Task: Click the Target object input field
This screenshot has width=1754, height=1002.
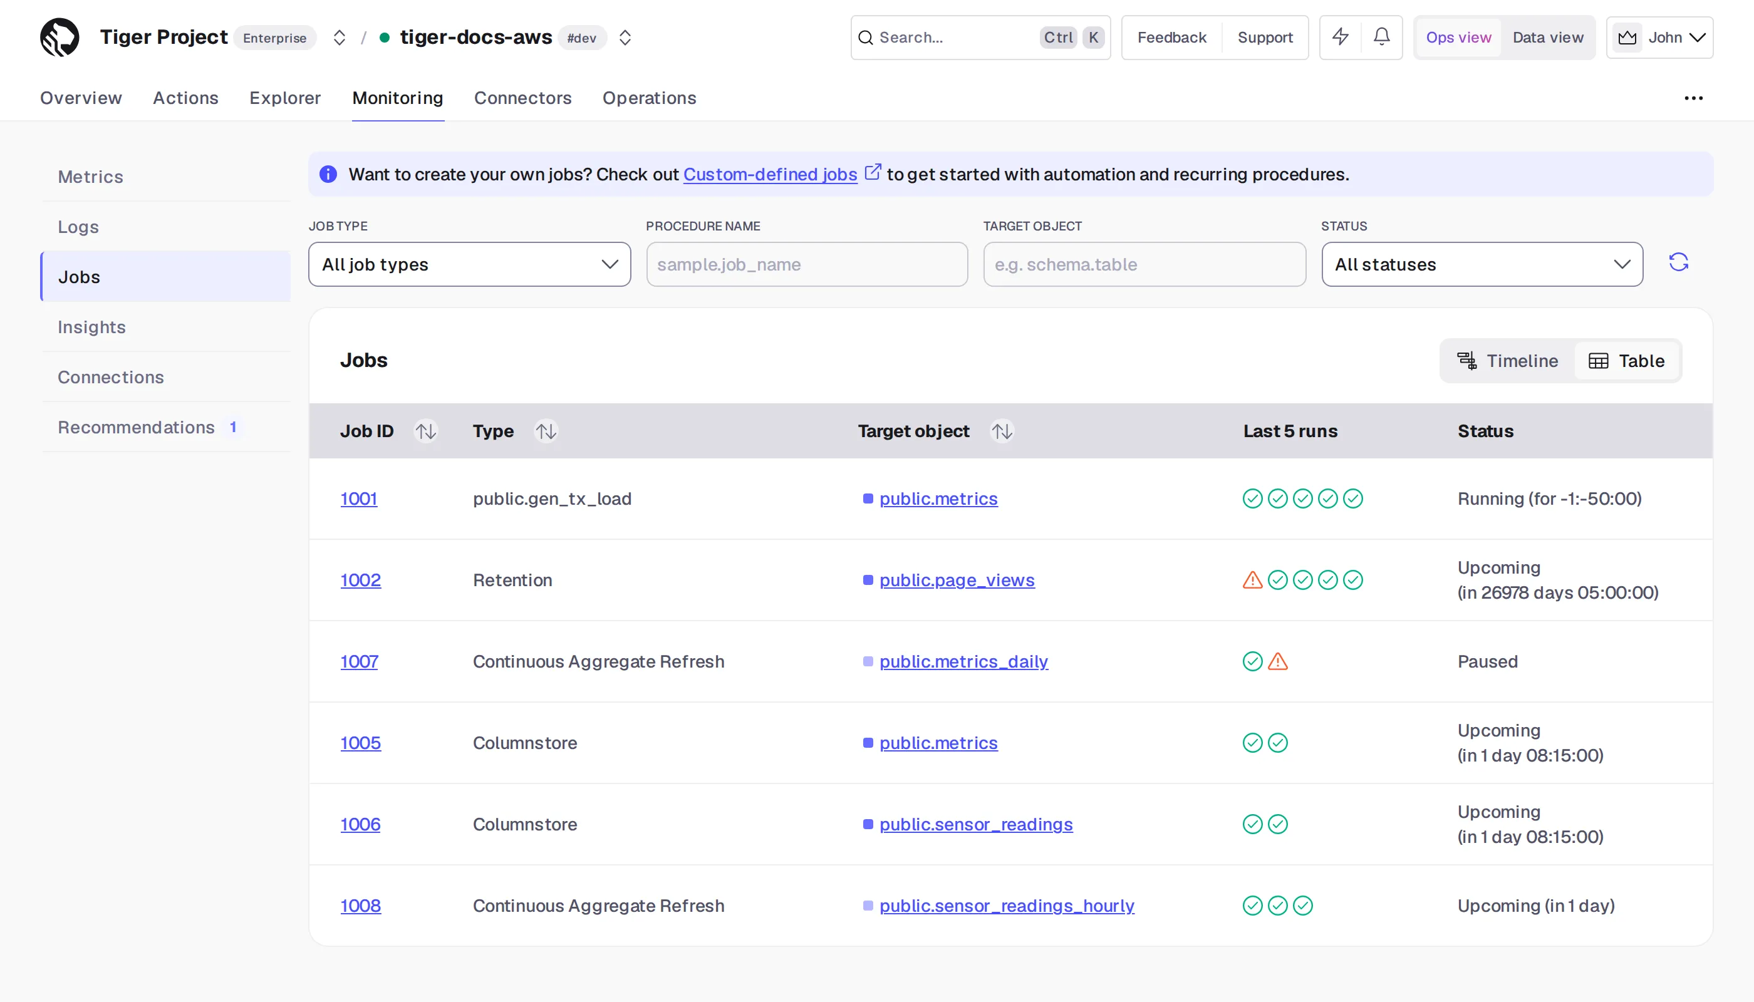Action: pyautogui.click(x=1144, y=264)
